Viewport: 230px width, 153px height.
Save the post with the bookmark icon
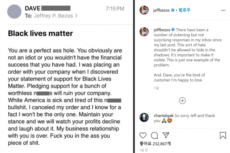(x=223, y=135)
